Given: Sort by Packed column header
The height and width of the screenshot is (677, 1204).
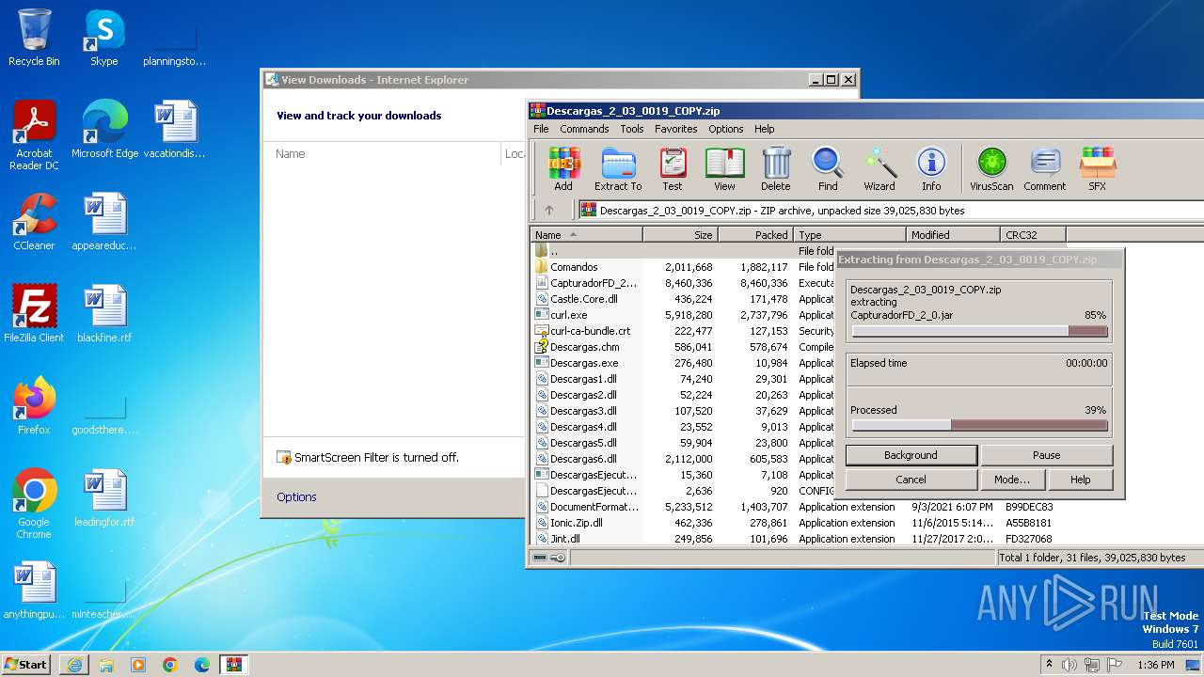Looking at the screenshot, I should (755, 235).
